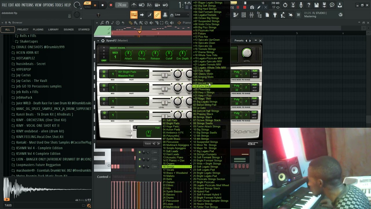Toggle the link-to-controller chain icon
Screen dimensions: 371x209
click(x=157, y=15)
